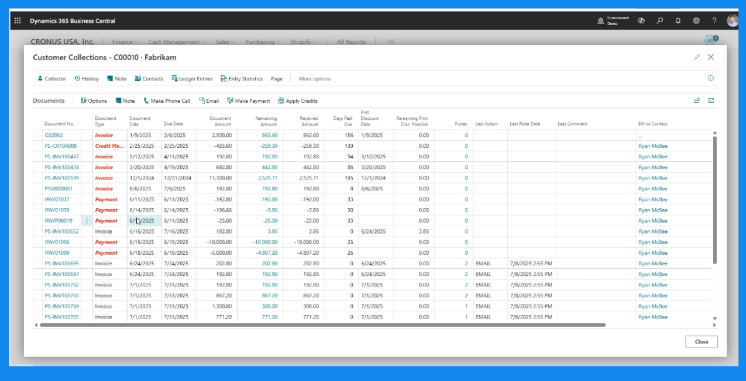
Task: Expand the Cash Management menu
Action: (177, 42)
